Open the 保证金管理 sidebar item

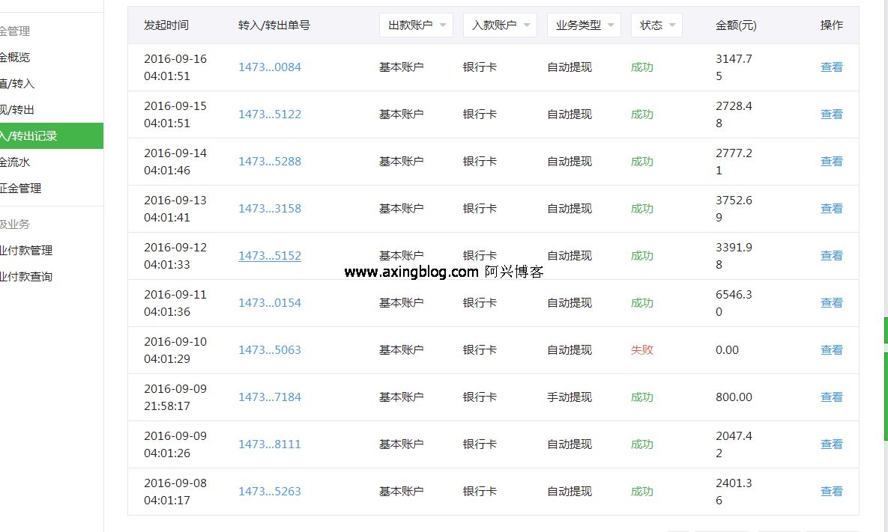tap(20, 189)
